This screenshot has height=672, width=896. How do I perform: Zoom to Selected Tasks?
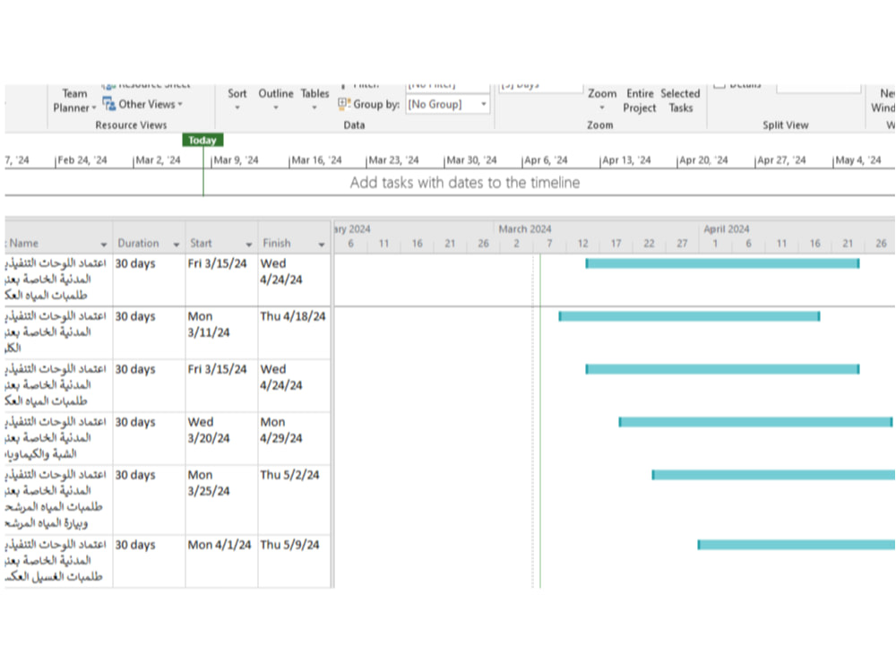pos(680,100)
